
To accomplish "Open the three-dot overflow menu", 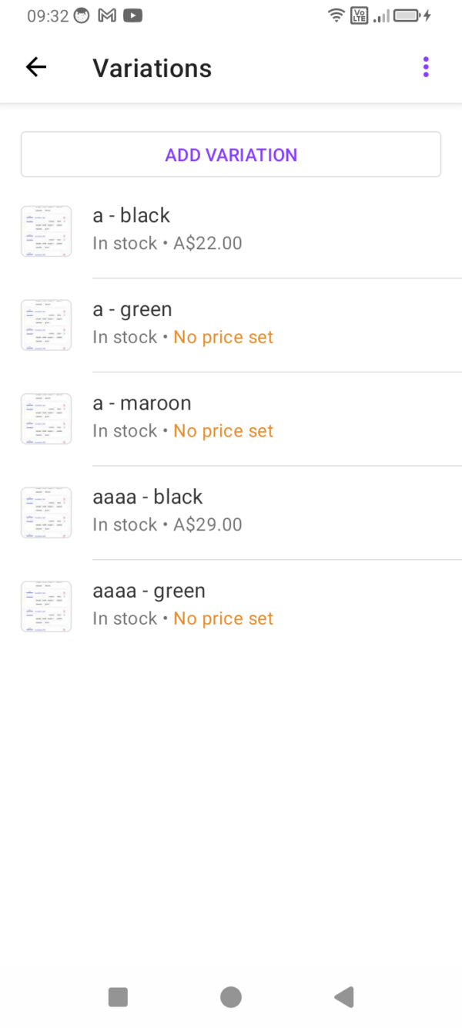I will (x=426, y=67).
